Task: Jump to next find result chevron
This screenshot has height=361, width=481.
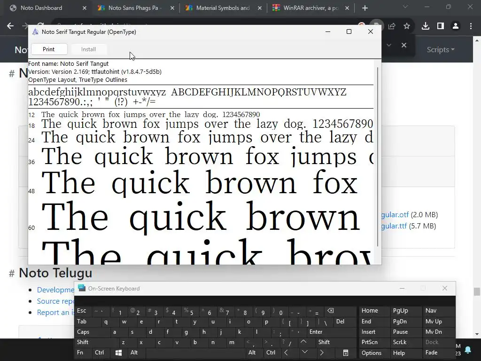Action: click(389, 45)
